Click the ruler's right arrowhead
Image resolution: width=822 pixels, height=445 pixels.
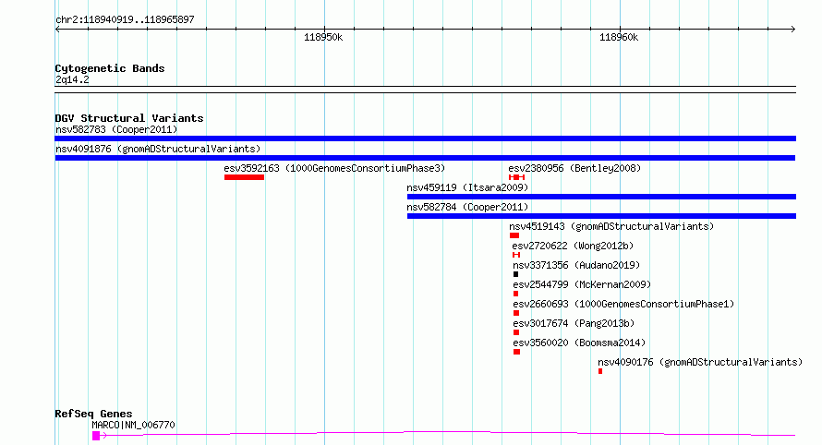pos(793,30)
